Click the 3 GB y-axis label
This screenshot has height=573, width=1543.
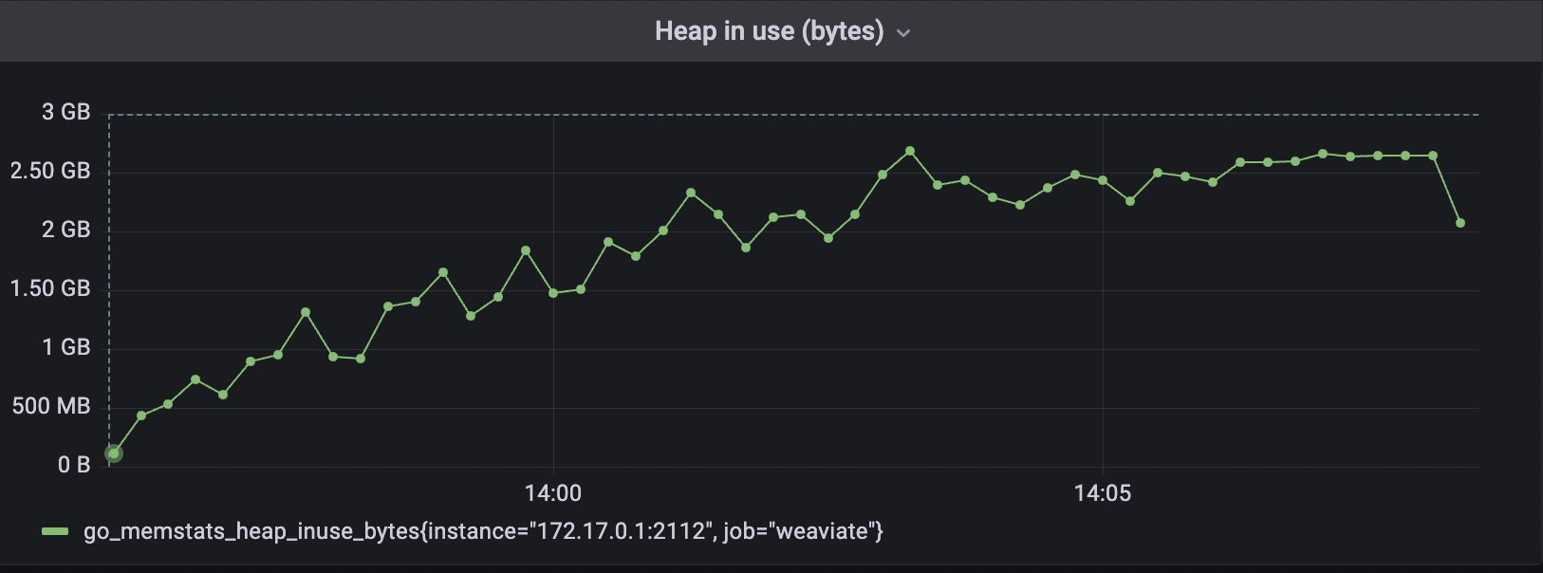point(65,112)
